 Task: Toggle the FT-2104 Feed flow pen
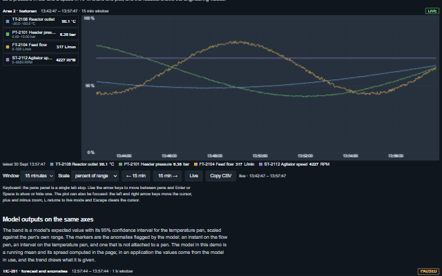coord(41,47)
